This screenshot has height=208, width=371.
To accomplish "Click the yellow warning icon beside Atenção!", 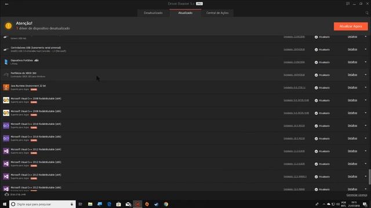I will pos(9,25).
